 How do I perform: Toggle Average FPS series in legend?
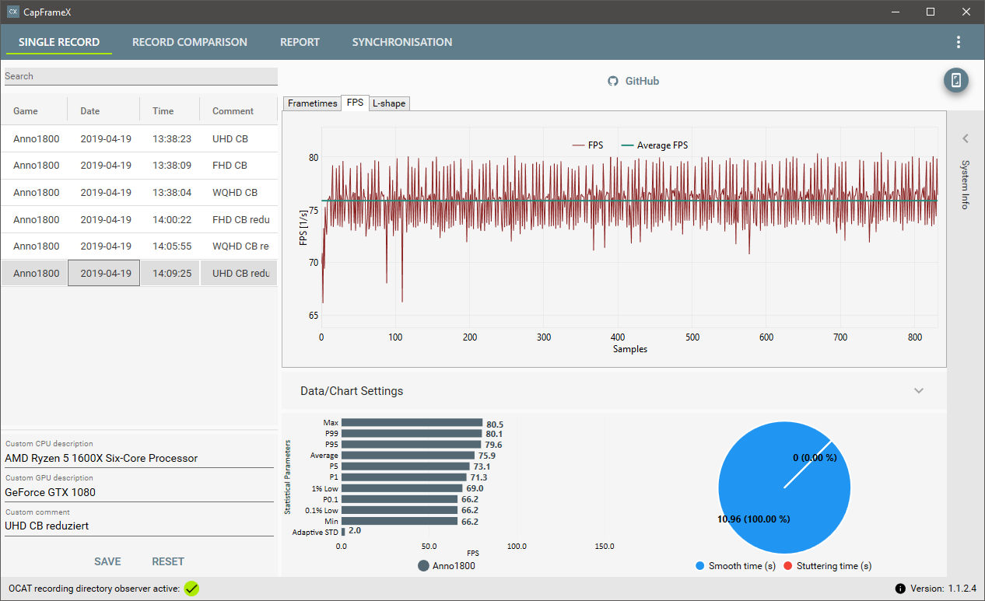[654, 145]
